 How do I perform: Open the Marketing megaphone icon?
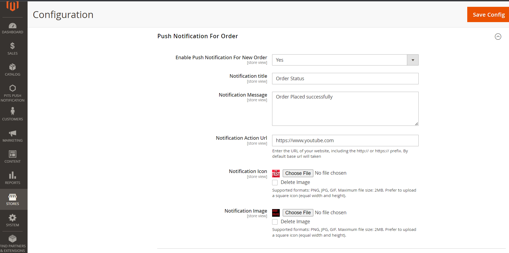pos(13,133)
